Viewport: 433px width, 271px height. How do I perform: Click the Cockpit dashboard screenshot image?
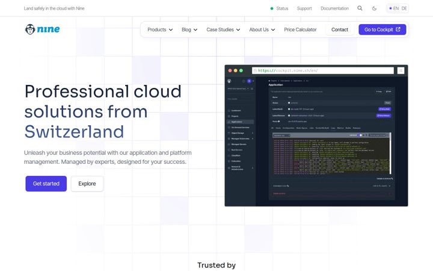[x=316, y=135]
